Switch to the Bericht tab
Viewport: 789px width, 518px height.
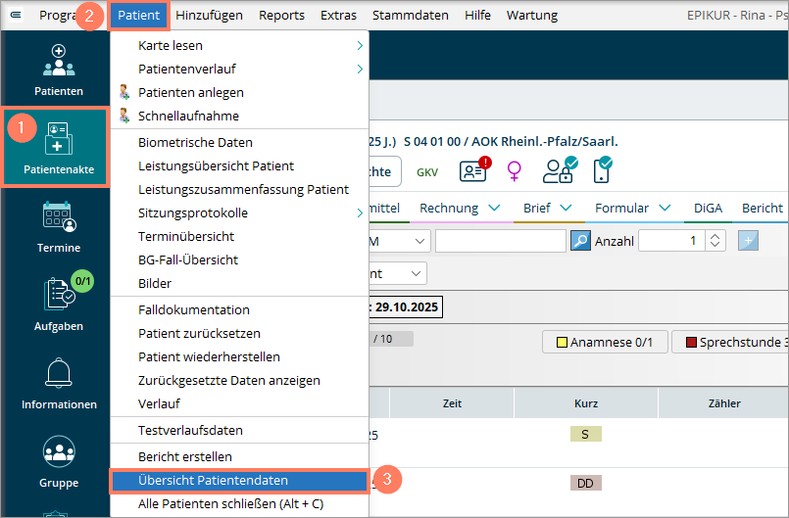(763, 209)
